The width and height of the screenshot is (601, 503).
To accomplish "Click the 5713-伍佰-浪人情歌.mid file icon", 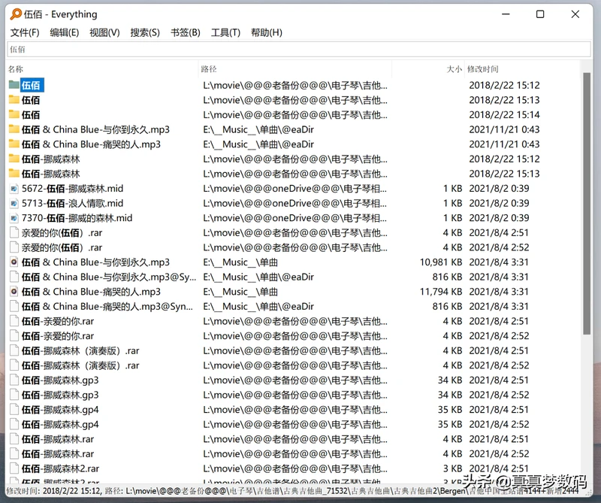I will click(x=14, y=203).
